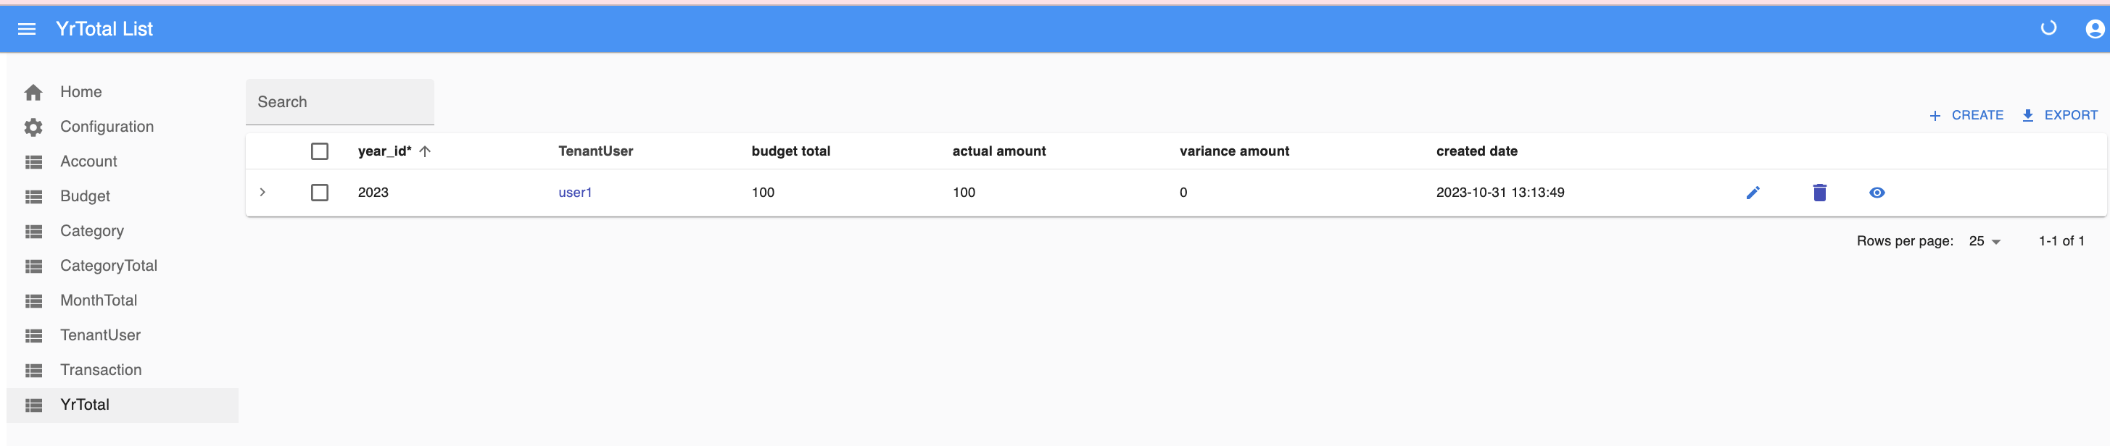The image size is (2110, 446).
Task: Open the user profile icon
Action: pyautogui.click(x=2093, y=30)
